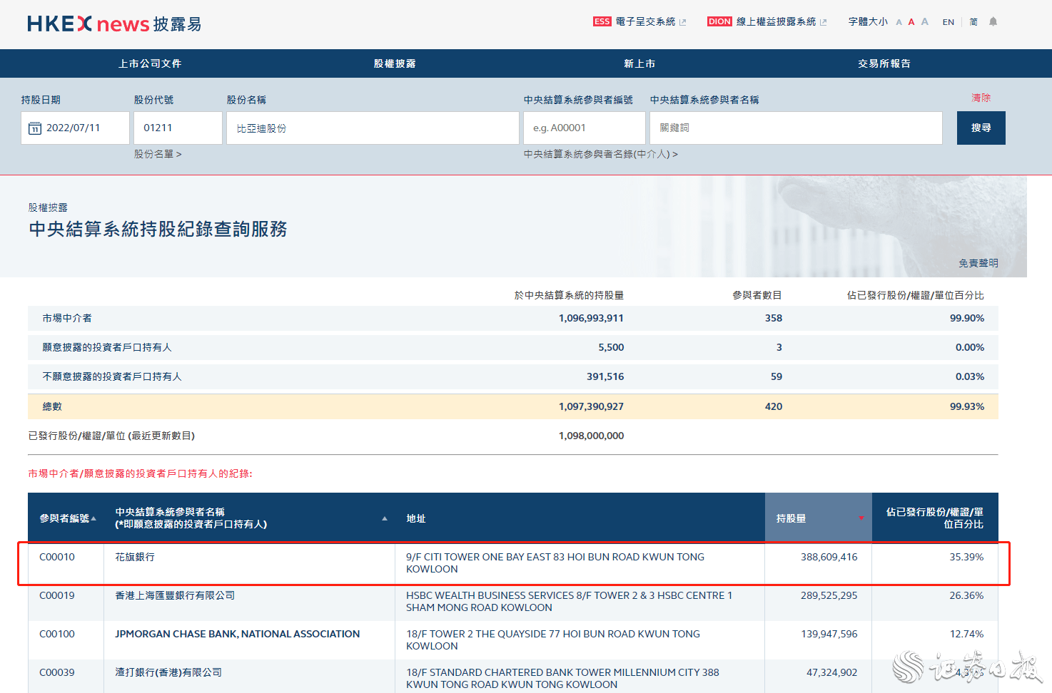Click the red DION badge
The image size is (1052, 693).
pyautogui.click(x=719, y=21)
